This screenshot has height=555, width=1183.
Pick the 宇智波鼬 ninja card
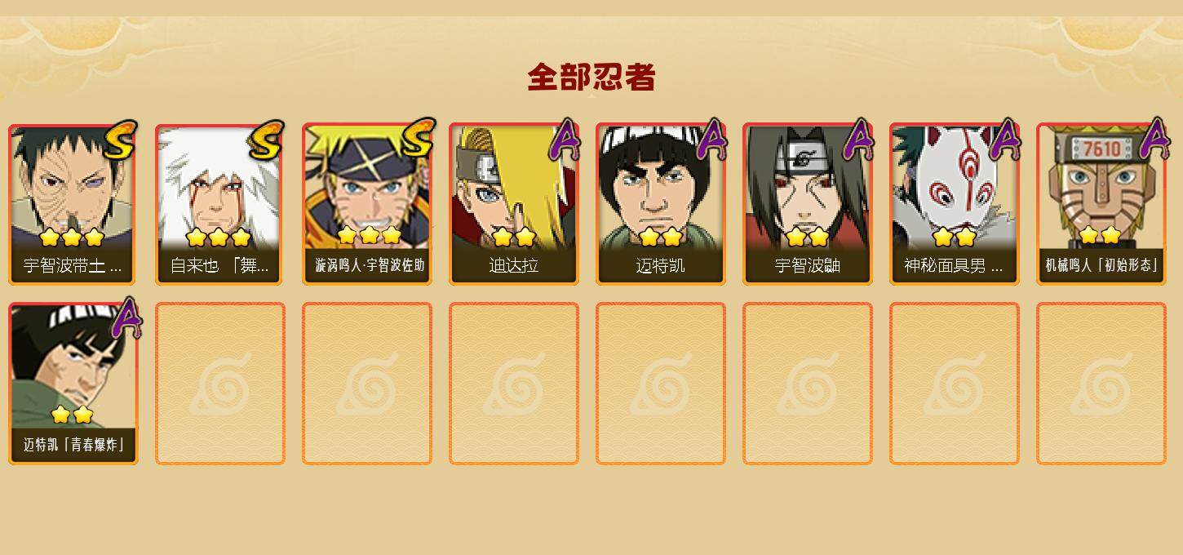[x=808, y=204]
